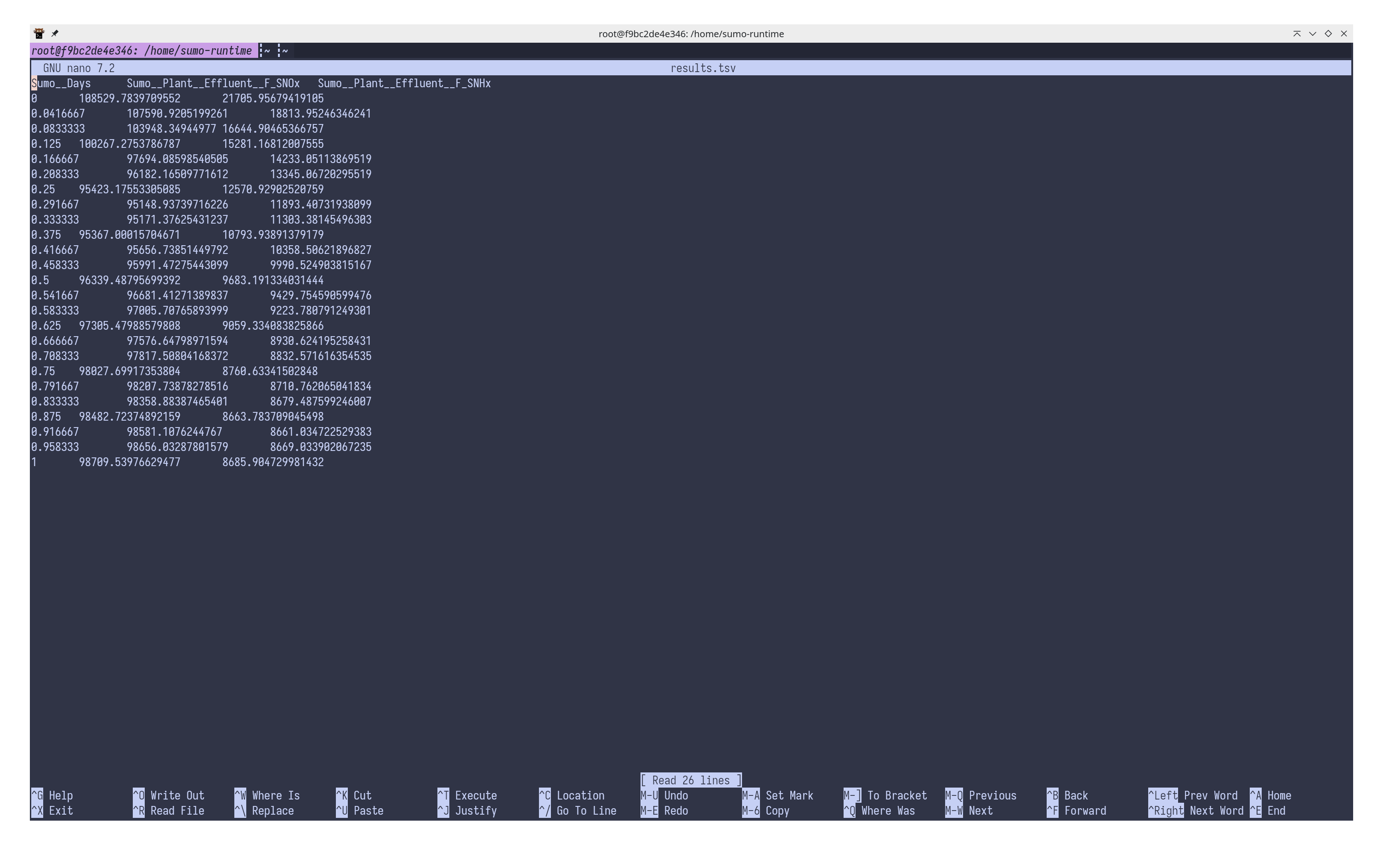Click the ^O Write Out shortcut
Image resolution: width=1383 pixels, height=856 pixels.
(169, 795)
